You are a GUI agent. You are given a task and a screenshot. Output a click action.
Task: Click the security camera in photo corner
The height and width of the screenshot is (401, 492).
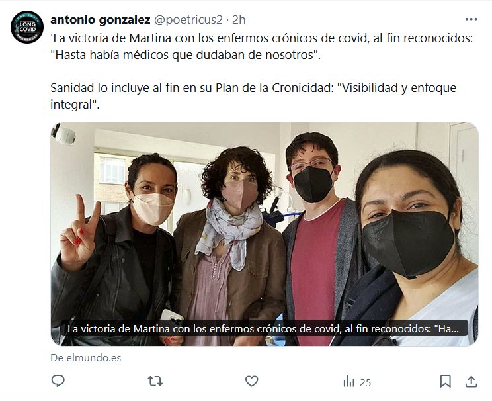coord(64,134)
